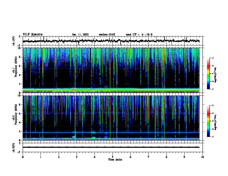The height and width of the screenshot is (176, 228).
Task: Click the 5 tick on time axis
Action: pyautogui.click(x=113, y=157)
